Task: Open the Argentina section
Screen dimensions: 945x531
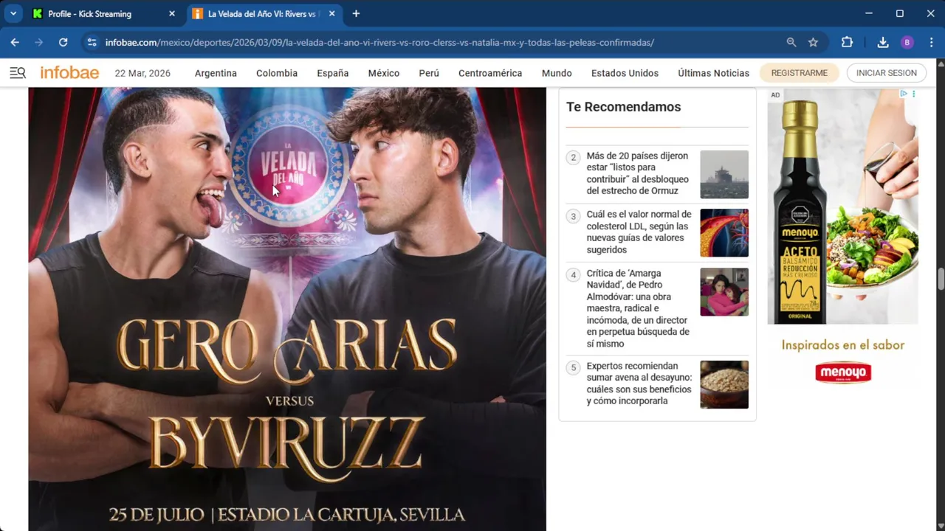Action: [x=216, y=73]
